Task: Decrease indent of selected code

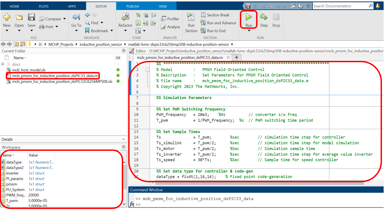Action: coord(154,23)
